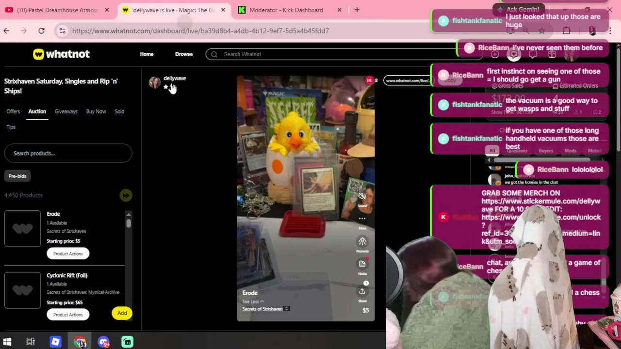View site information icon in address bar
The height and width of the screenshot is (349, 621).
62,31
